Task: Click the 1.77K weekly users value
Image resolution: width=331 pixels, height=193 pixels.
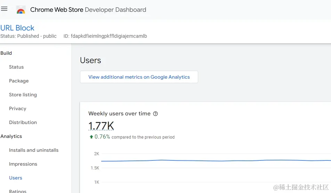Action: [x=101, y=126]
